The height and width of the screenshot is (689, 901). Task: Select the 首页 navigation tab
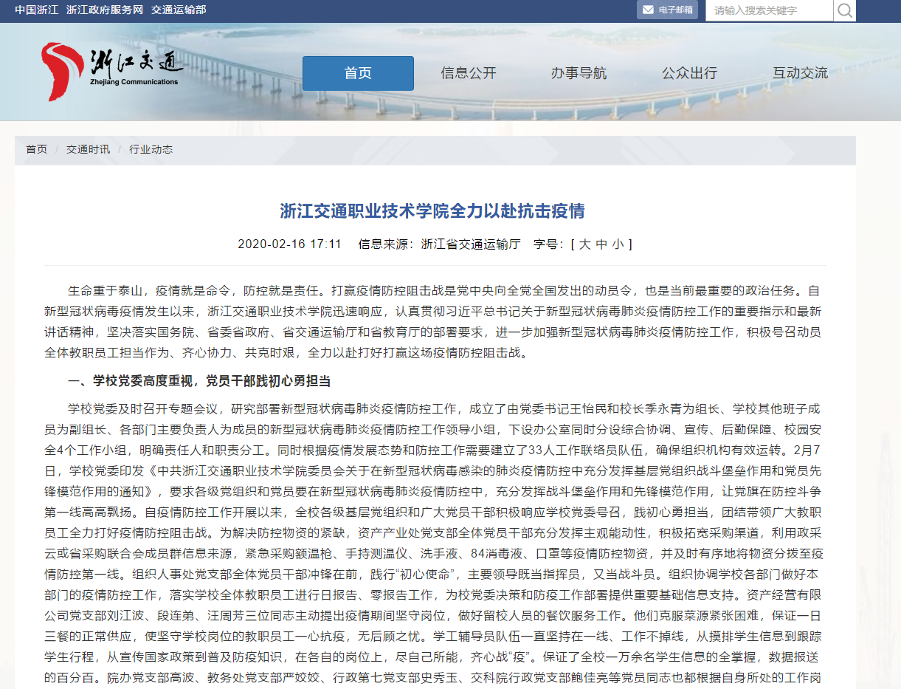pos(358,73)
